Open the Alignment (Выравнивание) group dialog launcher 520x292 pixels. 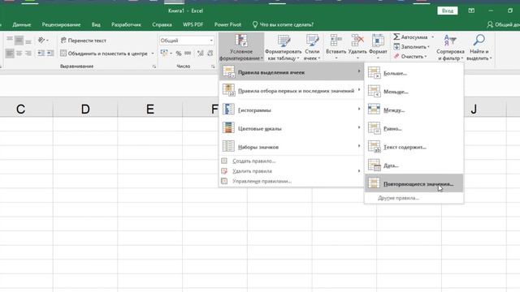154,67
